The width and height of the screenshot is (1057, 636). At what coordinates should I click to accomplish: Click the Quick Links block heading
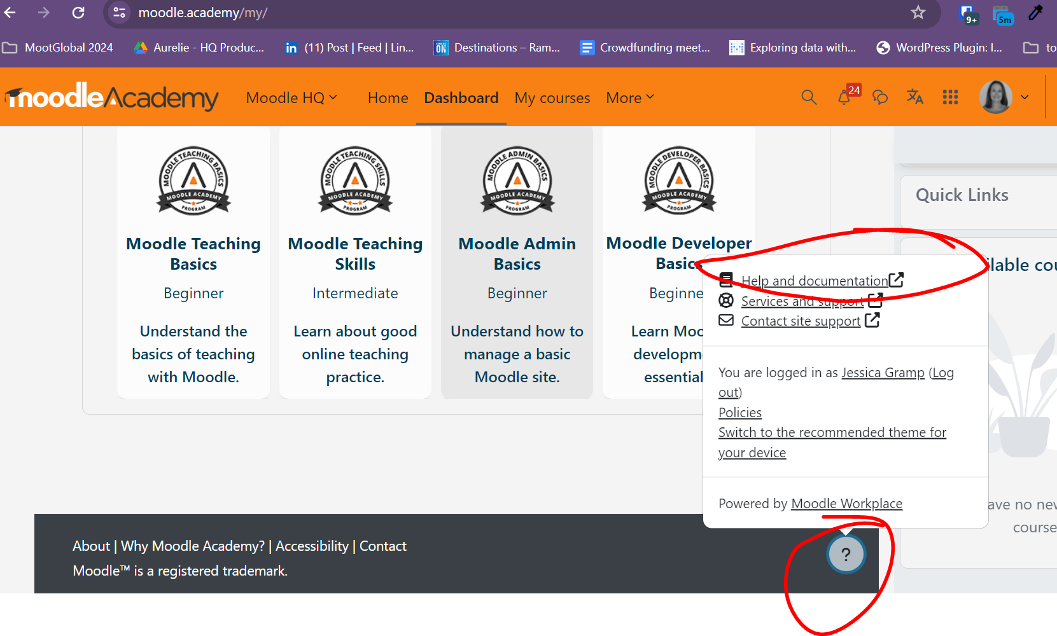coord(962,195)
